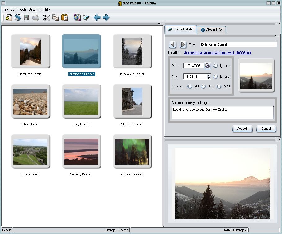Go to previous image using left arrow button
Screen dimensions: 282x234
172,44
